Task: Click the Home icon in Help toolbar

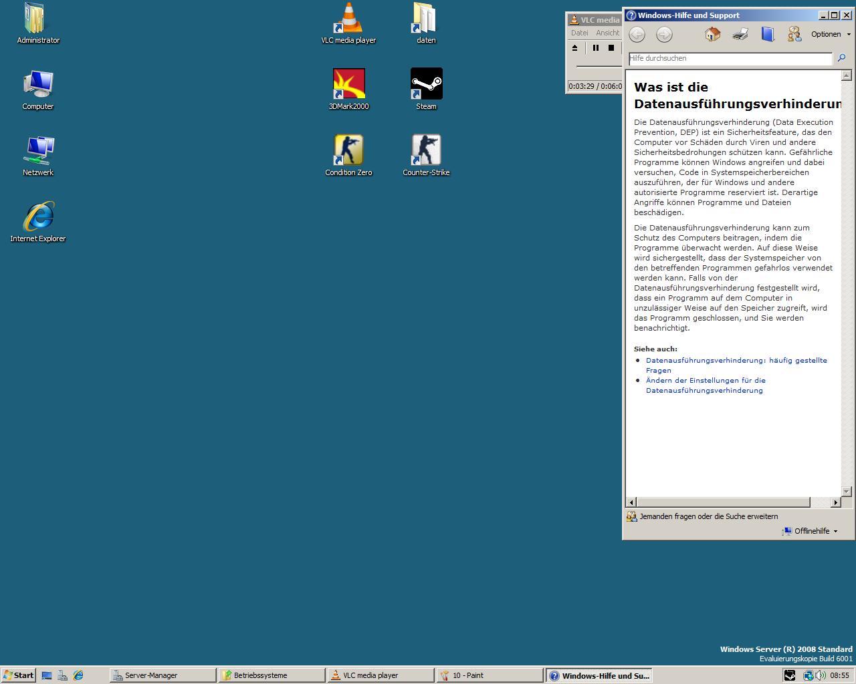Action: [712, 34]
